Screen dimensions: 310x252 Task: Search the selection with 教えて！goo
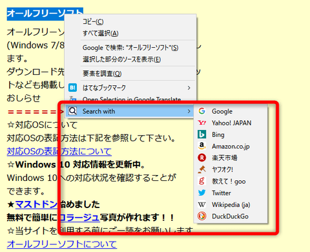(x=231, y=181)
